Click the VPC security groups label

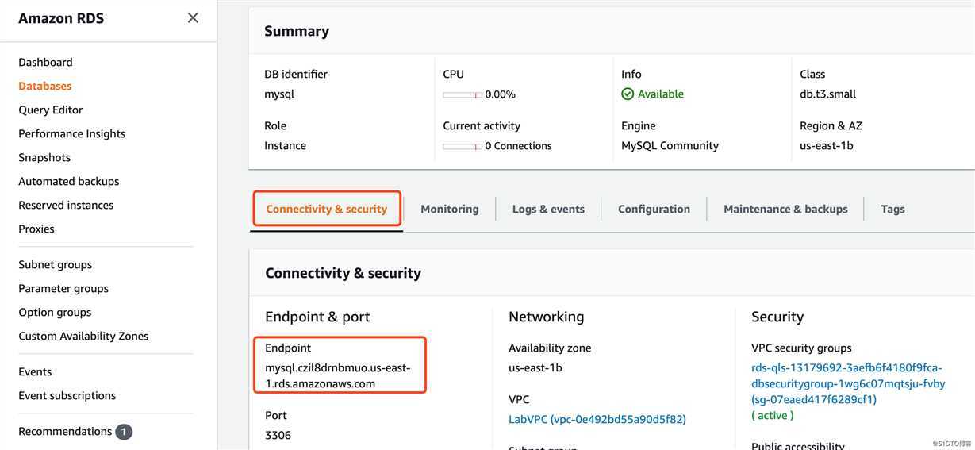coord(801,348)
